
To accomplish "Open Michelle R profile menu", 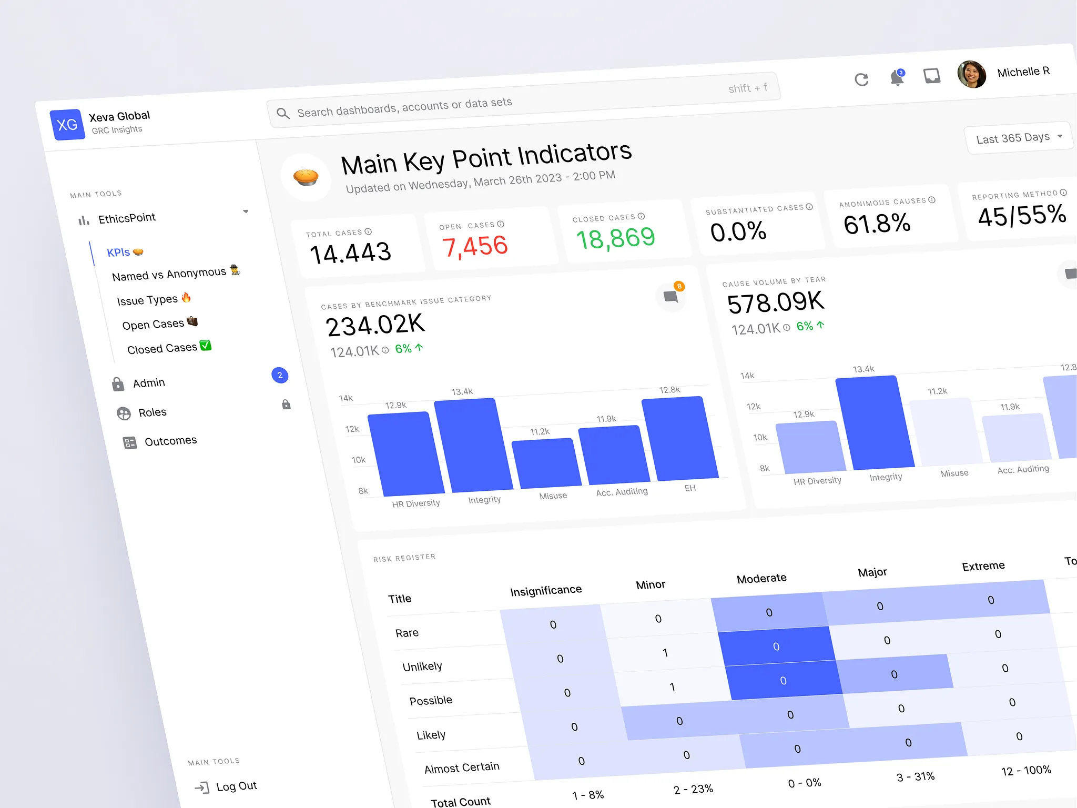I will [1023, 72].
